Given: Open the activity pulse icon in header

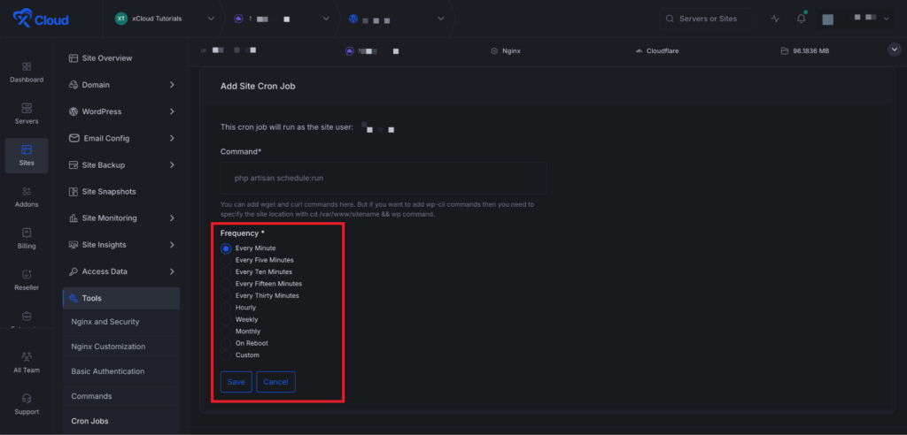Looking at the screenshot, I should [x=775, y=19].
